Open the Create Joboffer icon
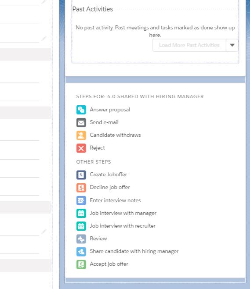 81,175
